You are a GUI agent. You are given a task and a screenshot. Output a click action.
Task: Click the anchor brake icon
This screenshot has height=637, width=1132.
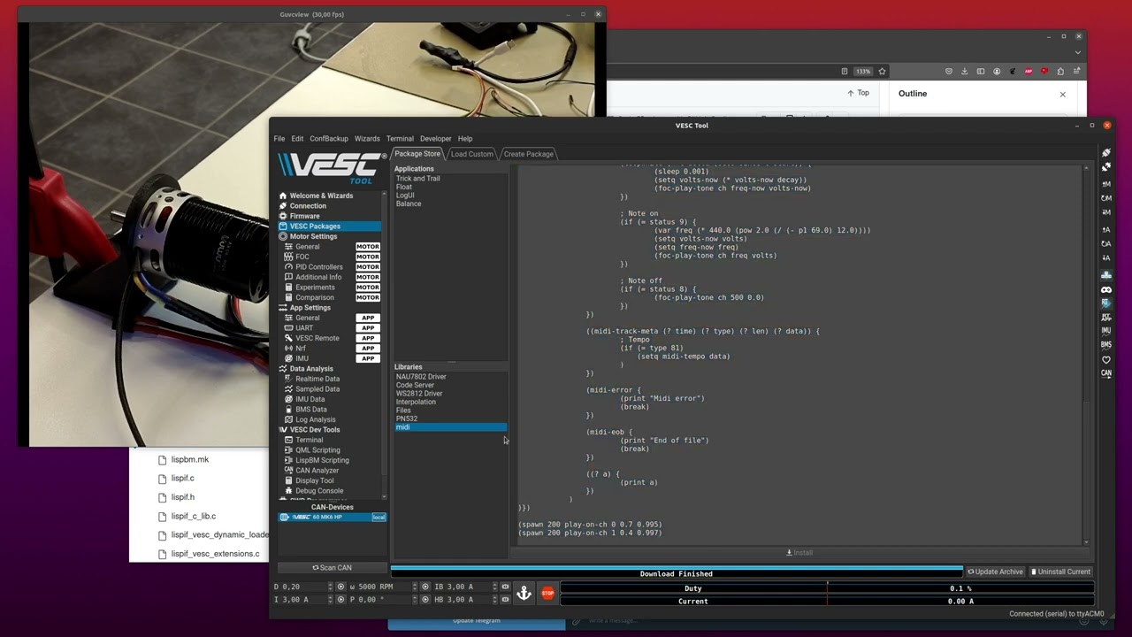tap(524, 594)
